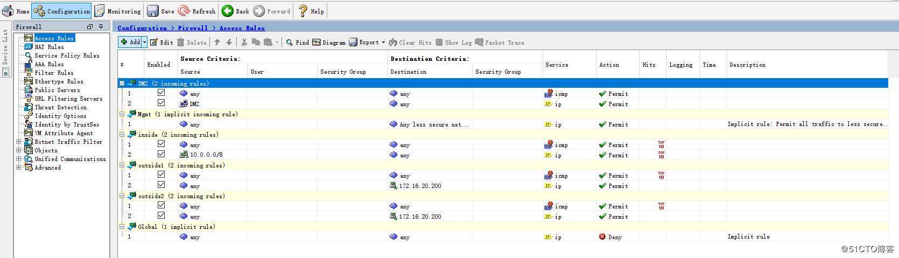Open Identity by TrustSec
899x258 pixels.
pyautogui.click(x=67, y=124)
